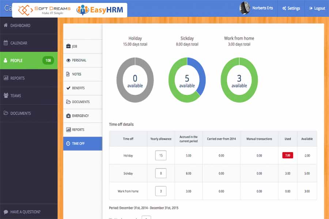Click the Documents folder icon in profile submenu
The width and height of the screenshot is (329, 219).
click(68, 101)
